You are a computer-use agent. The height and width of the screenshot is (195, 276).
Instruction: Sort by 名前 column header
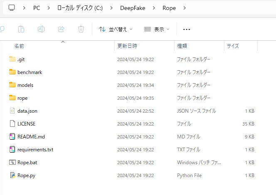tap(19, 46)
